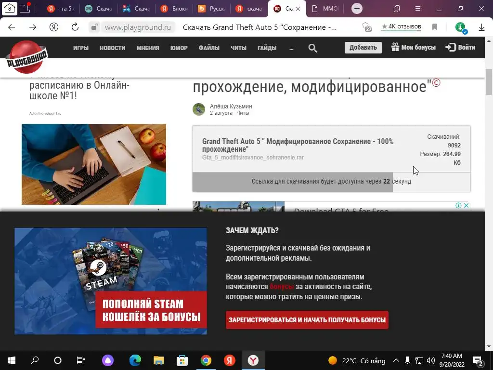Open the green download manager extension icon

[x=461, y=27]
